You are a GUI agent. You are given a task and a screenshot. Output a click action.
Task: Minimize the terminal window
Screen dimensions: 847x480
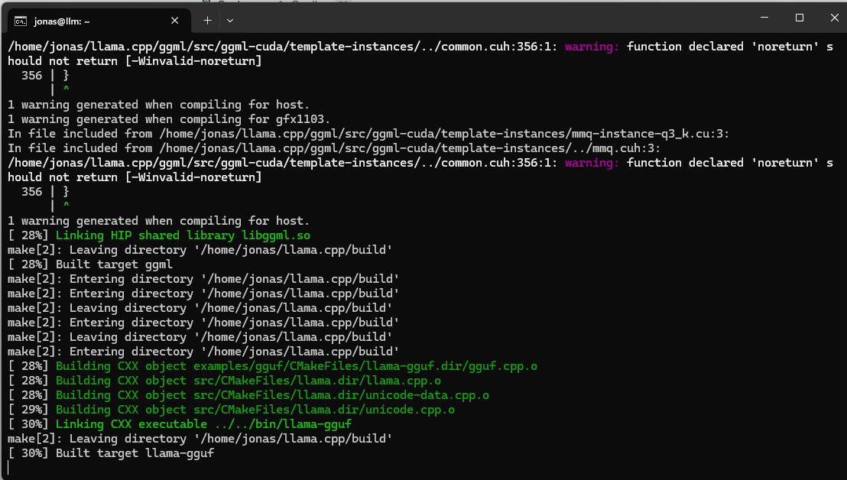pyautogui.click(x=764, y=18)
